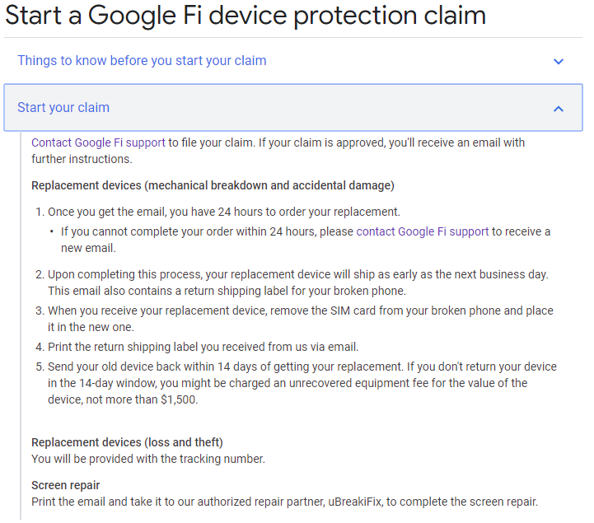Expand the 'Things to know' chevron arrow

click(559, 62)
